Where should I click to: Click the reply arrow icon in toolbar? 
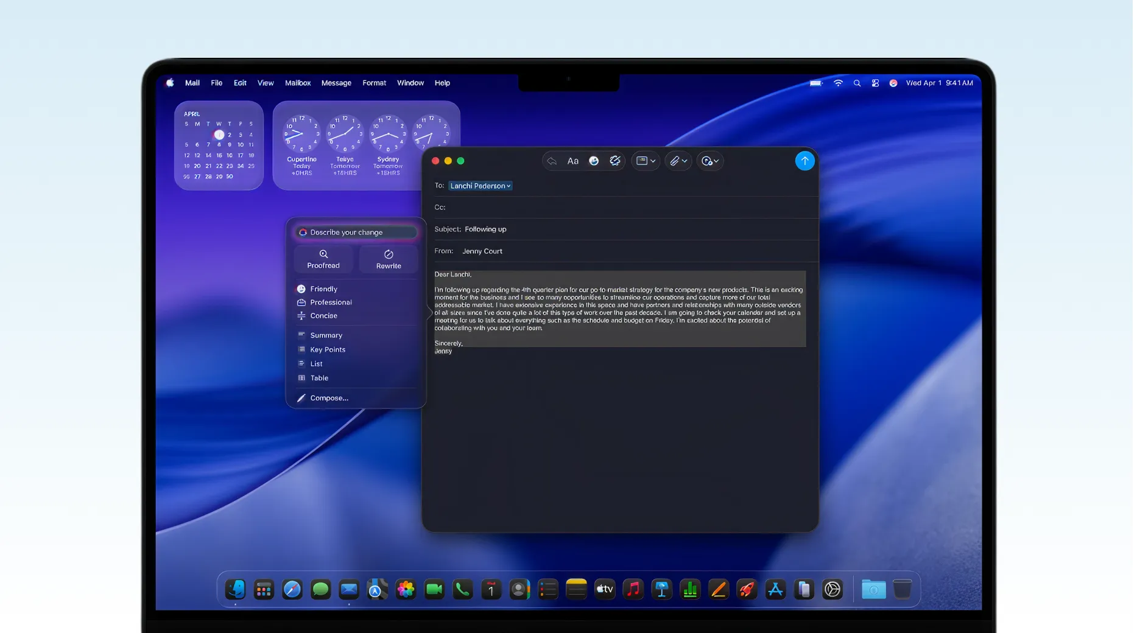pos(552,161)
